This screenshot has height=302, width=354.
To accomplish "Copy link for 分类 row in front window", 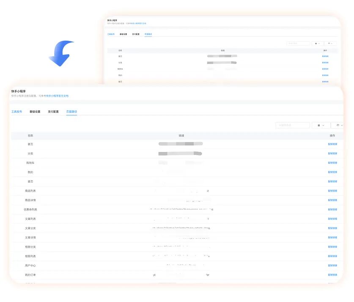I will (x=332, y=154).
